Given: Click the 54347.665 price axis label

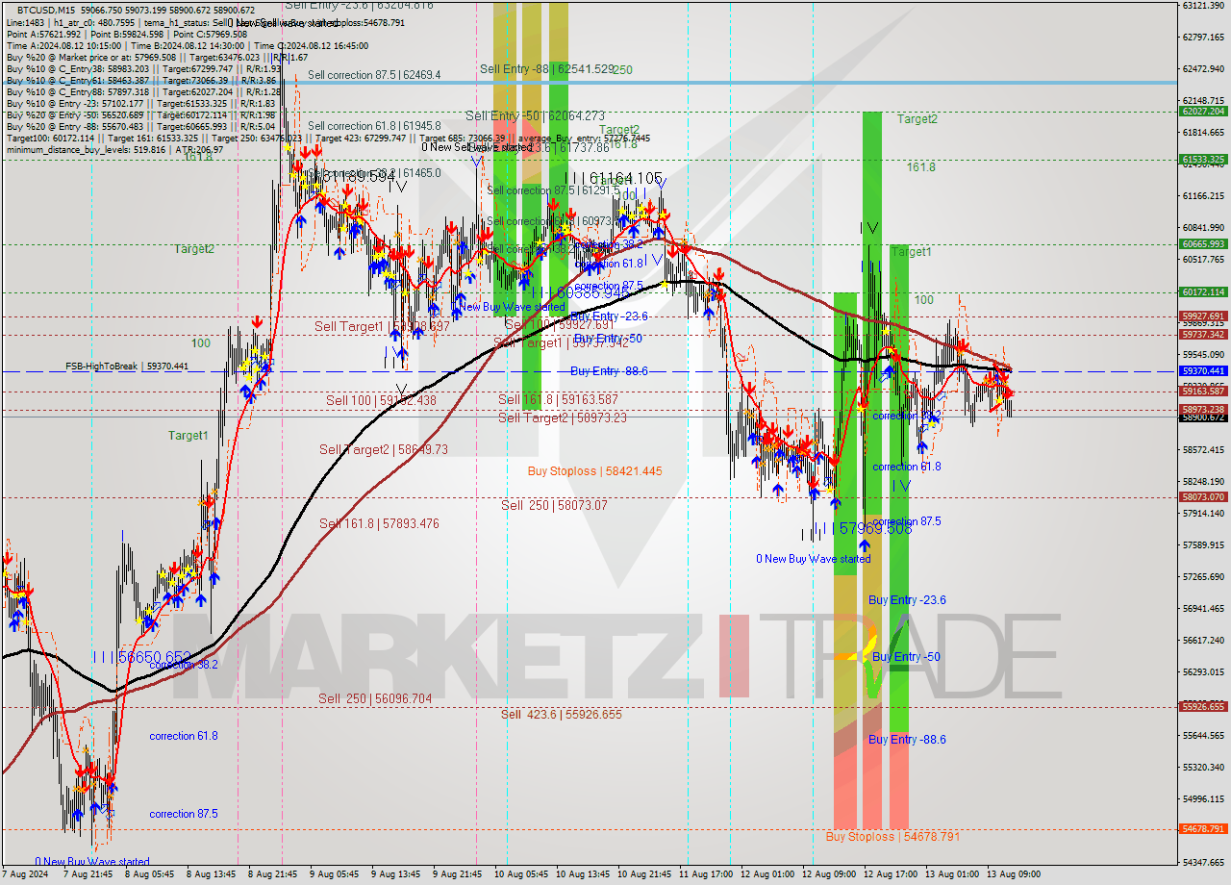Looking at the screenshot, I should pyautogui.click(x=1203, y=863).
